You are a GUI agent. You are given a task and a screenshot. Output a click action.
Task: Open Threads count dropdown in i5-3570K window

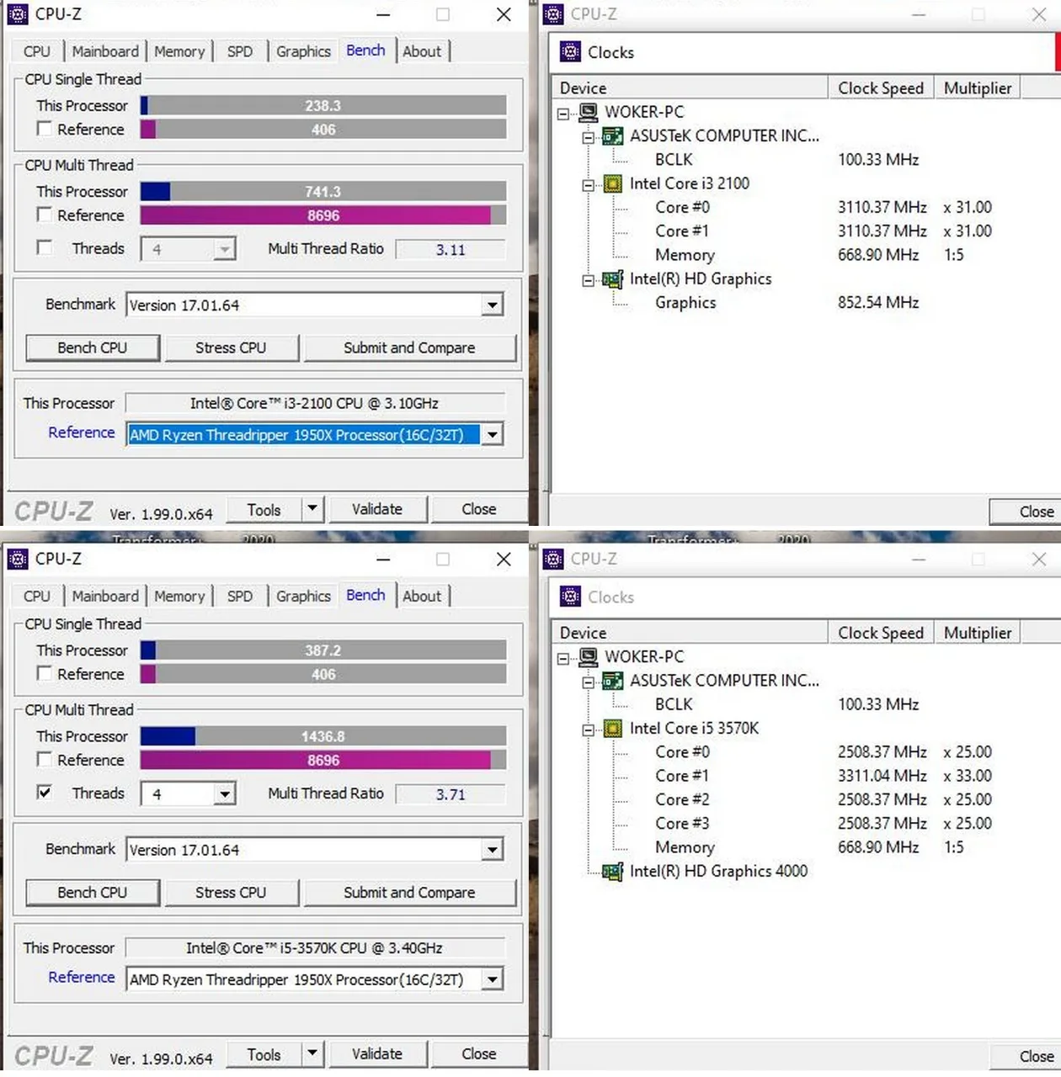pos(224,793)
